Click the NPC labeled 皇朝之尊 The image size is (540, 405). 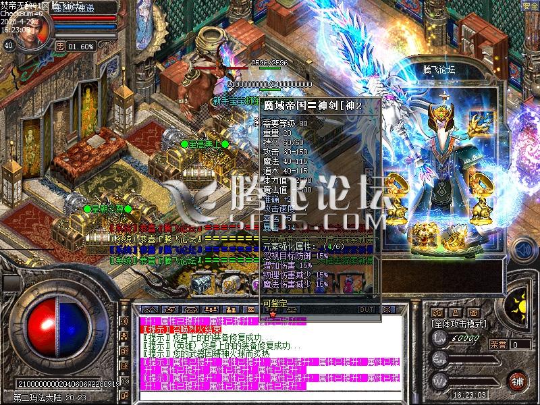point(108,209)
